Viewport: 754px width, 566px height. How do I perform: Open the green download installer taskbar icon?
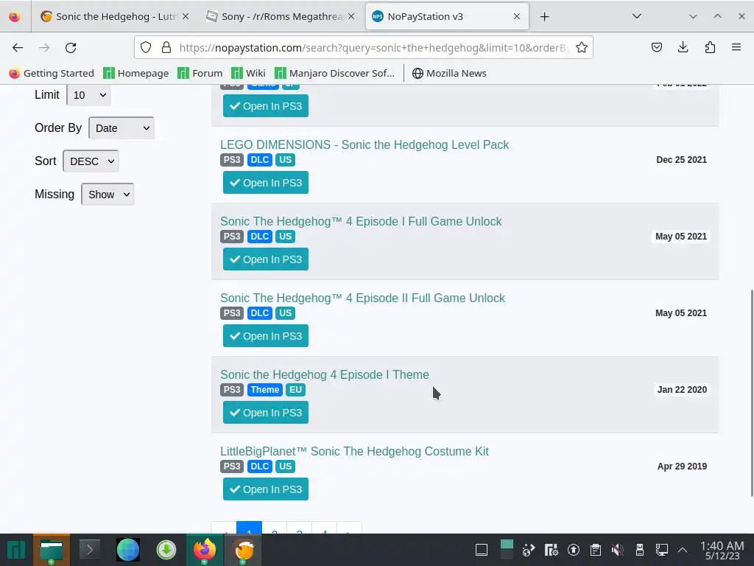coord(166,550)
